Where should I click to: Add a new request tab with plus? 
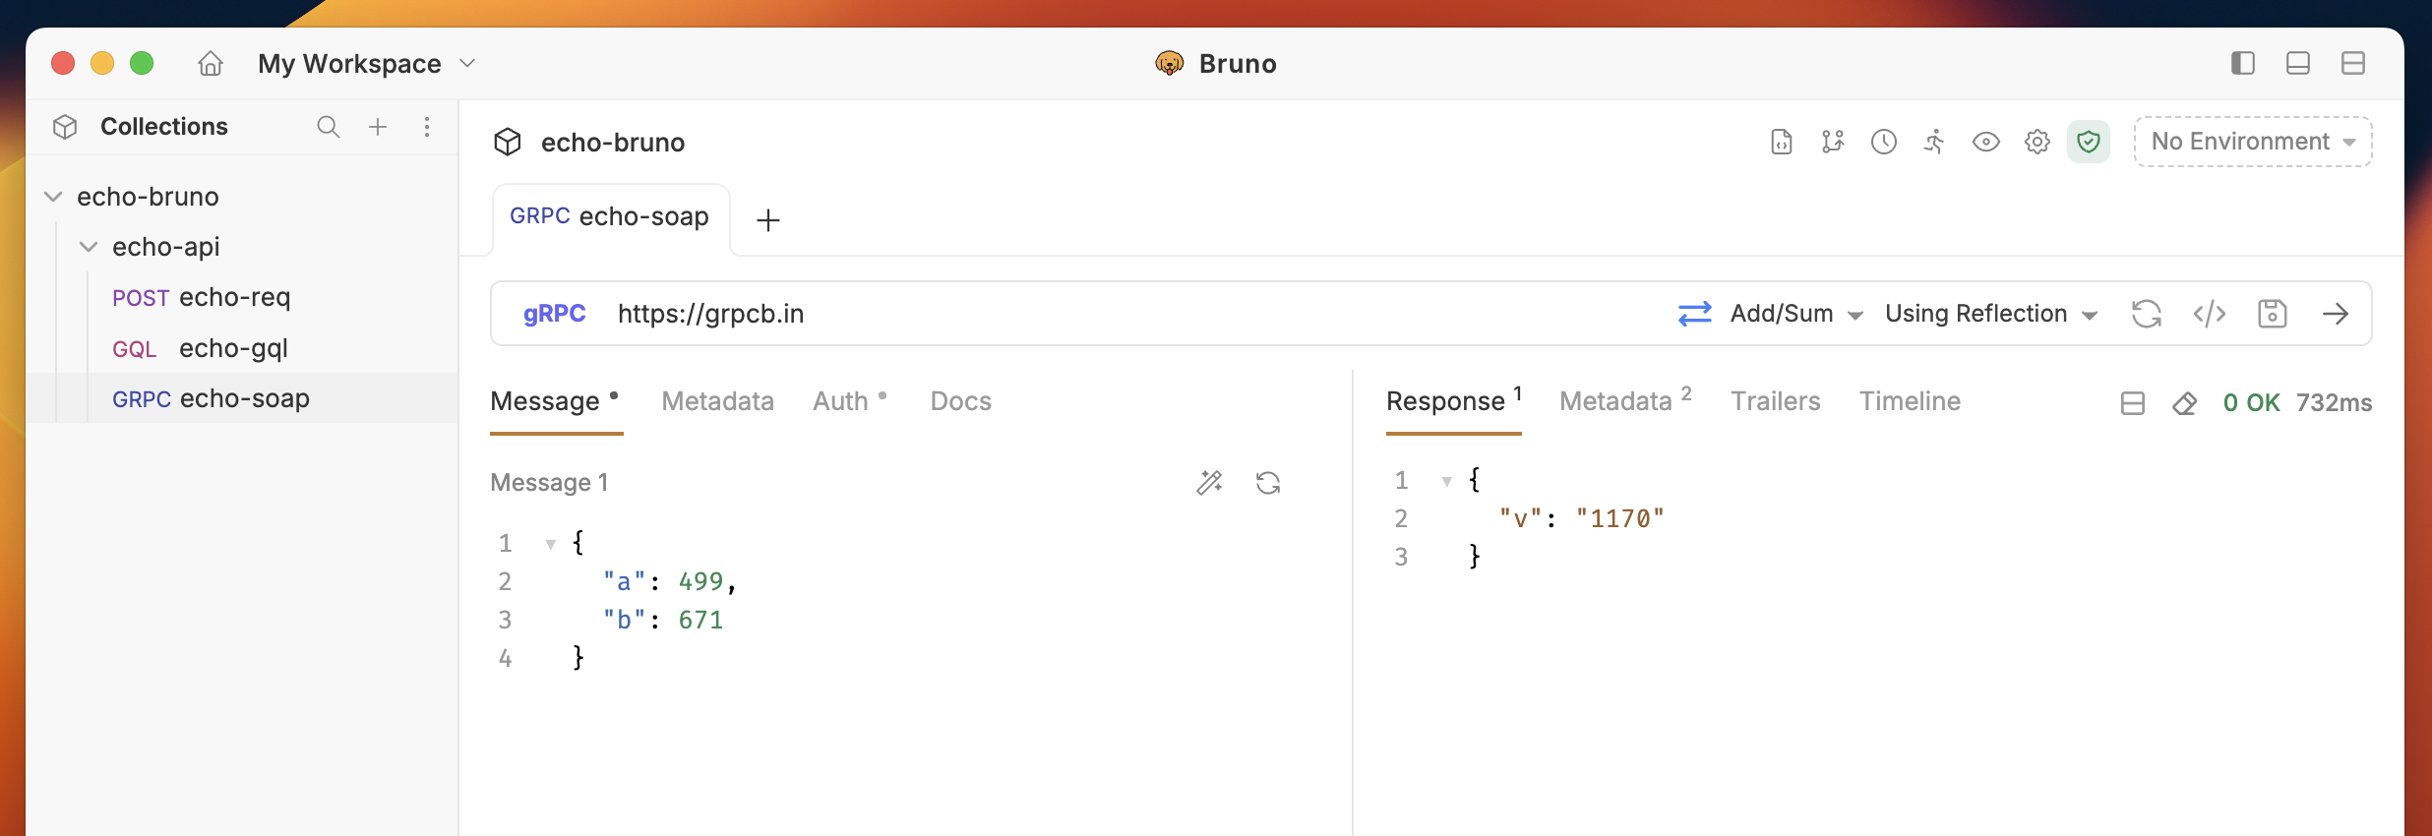click(x=767, y=220)
